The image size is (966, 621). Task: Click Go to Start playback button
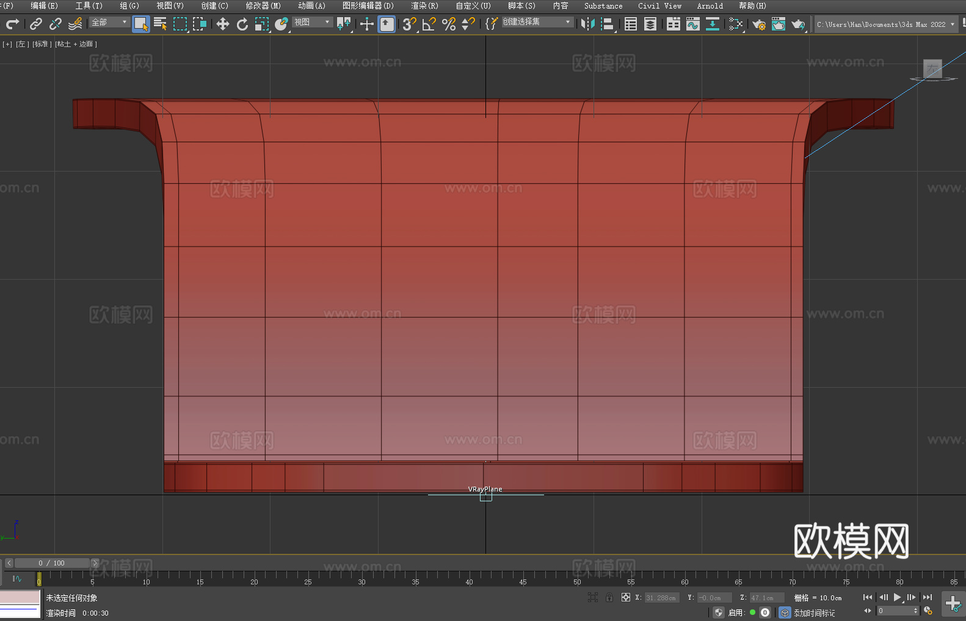click(868, 597)
